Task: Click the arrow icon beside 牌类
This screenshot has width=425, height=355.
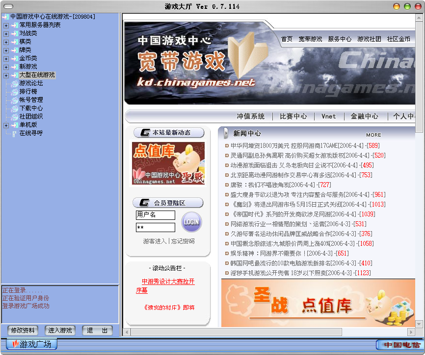Action: coord(14,50)
